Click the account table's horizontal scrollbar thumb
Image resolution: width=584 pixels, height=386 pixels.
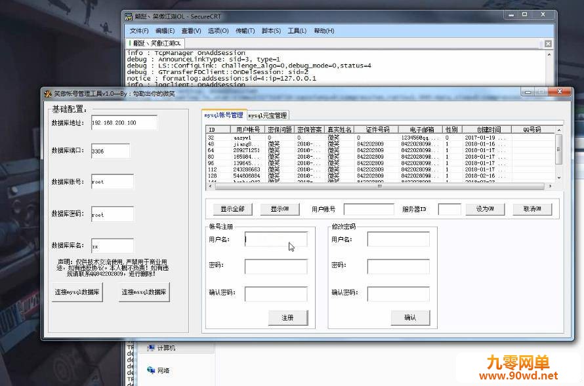[x=379, y=186]
